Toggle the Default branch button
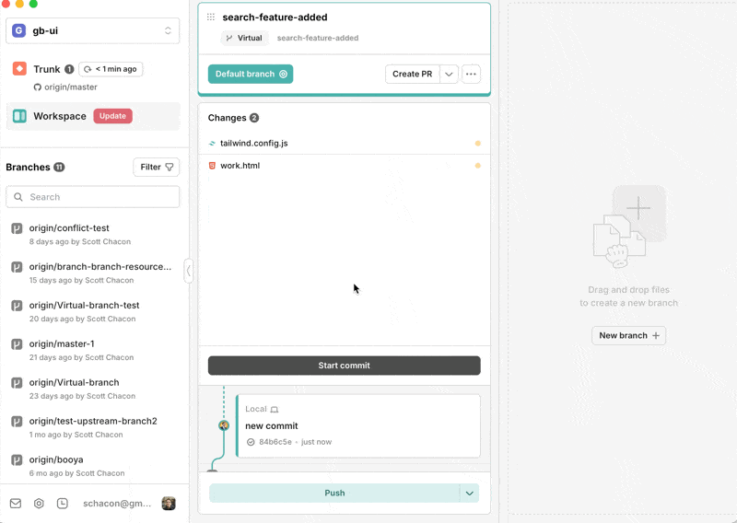737x523 pixels. 251,75
